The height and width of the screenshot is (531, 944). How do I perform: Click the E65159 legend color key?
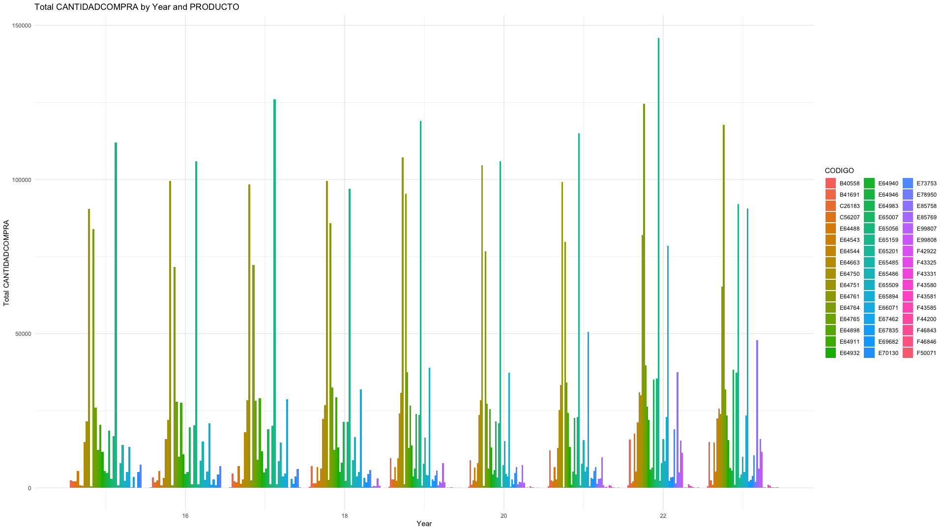(x=869, y=240)
